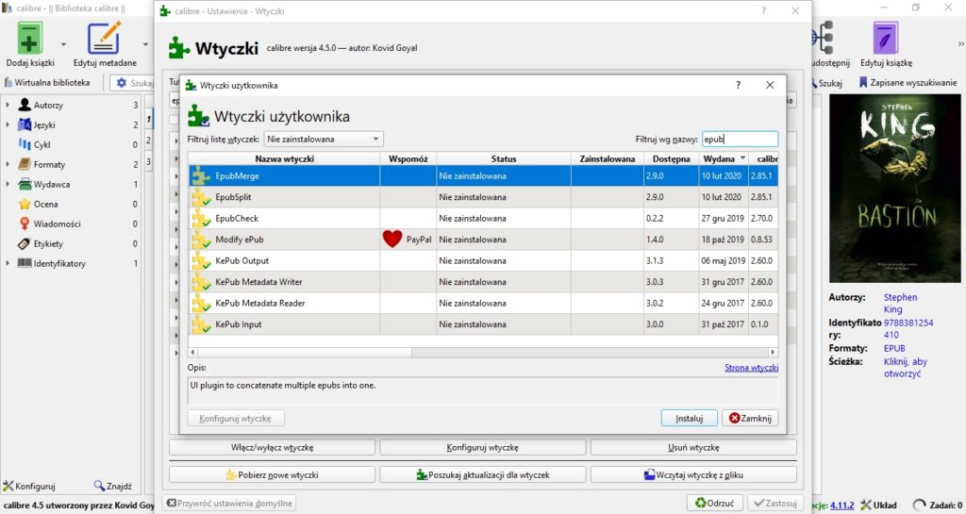
Task: Sort by Wspomóż column header
Action: point(408,158)
